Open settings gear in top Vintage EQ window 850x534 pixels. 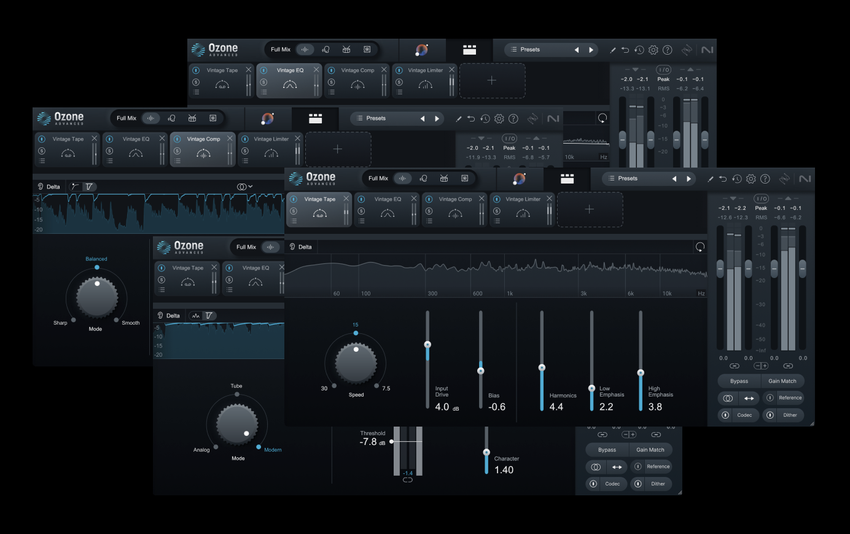tap(653, 50)
